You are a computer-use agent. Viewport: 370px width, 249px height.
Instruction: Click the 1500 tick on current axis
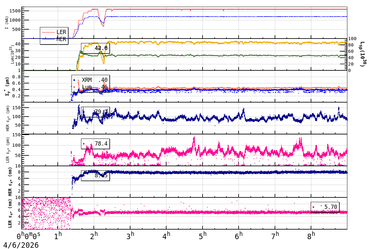(x=15, y=11)
